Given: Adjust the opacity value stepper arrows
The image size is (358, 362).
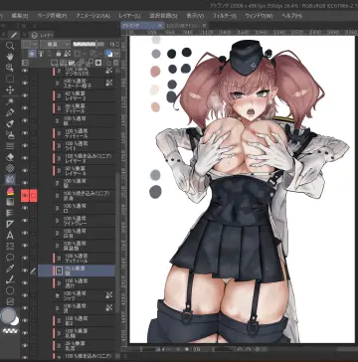Looking at the screenshot, I should [x=117, y=44].
